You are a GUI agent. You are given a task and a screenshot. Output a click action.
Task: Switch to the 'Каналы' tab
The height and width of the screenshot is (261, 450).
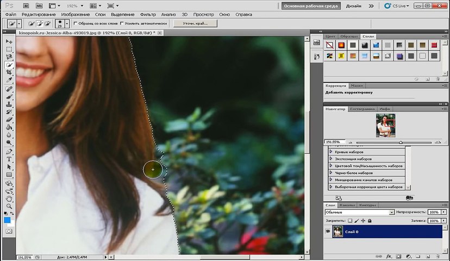click(x=347, y=205)
